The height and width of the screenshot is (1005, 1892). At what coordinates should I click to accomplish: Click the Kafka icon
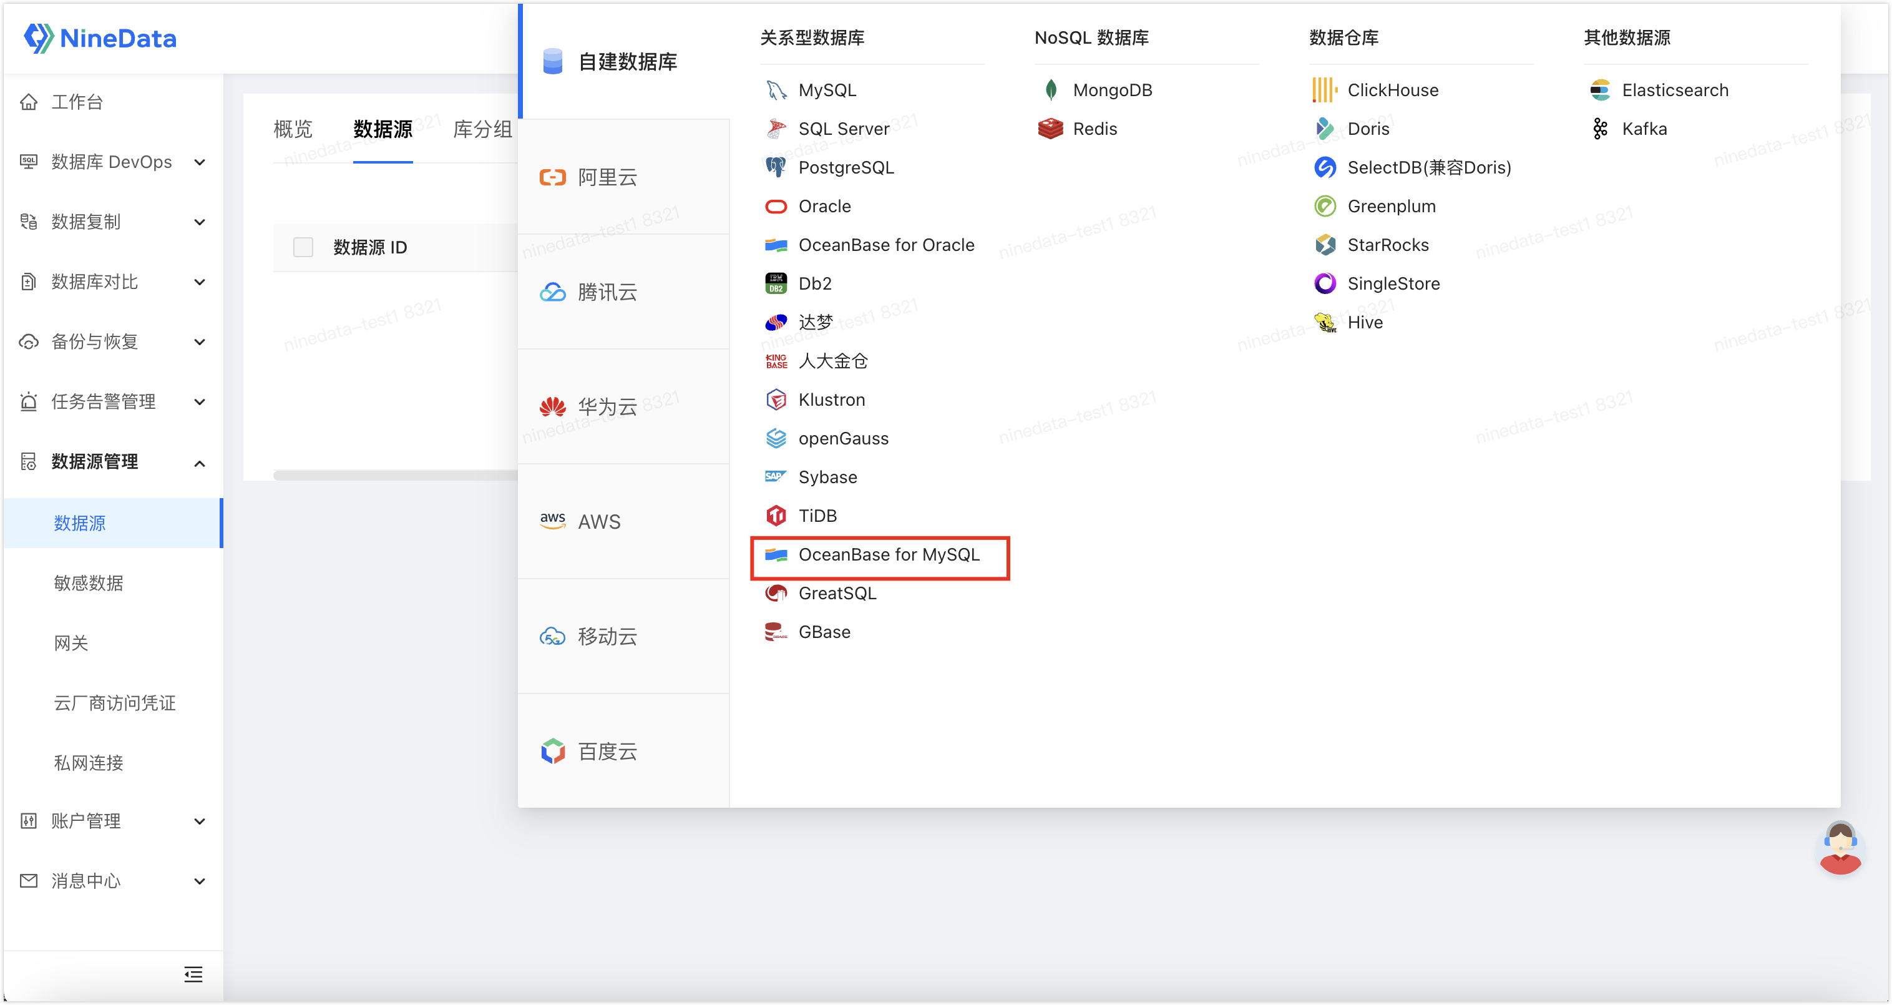tap(1600, 129)
